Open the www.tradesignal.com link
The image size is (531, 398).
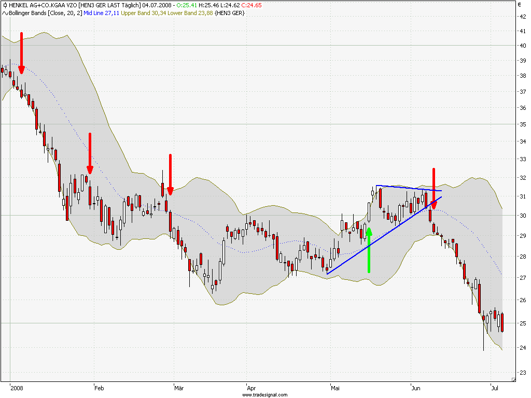pos(265,394)
